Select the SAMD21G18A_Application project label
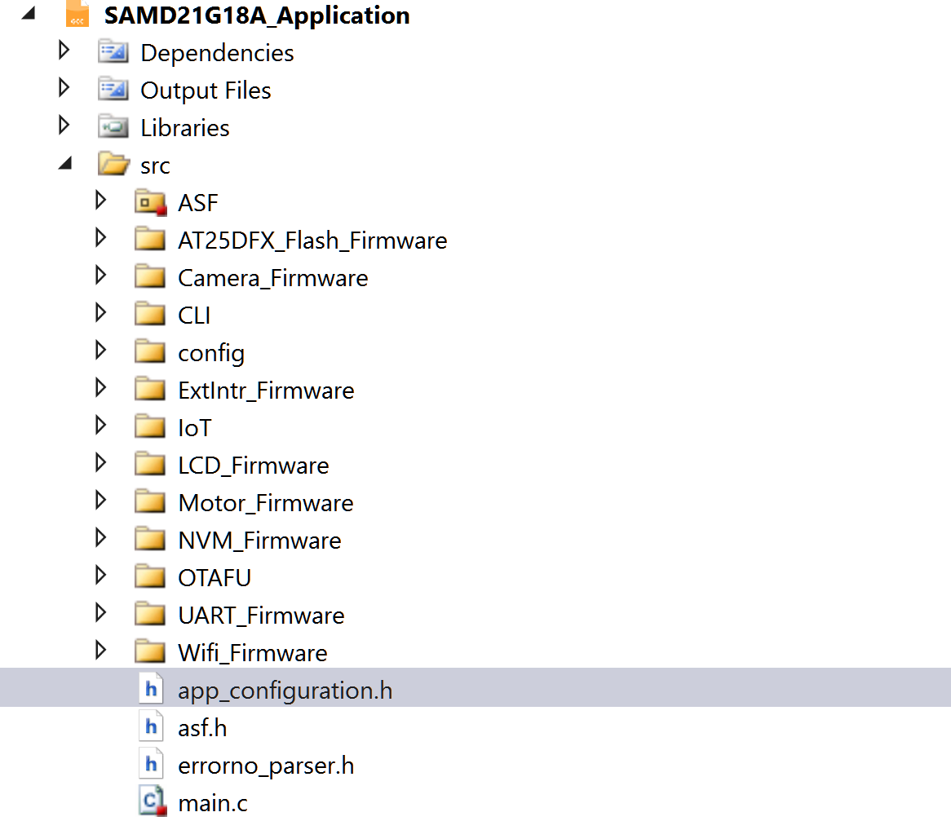The image size is (951, 821). pos(257,15)
